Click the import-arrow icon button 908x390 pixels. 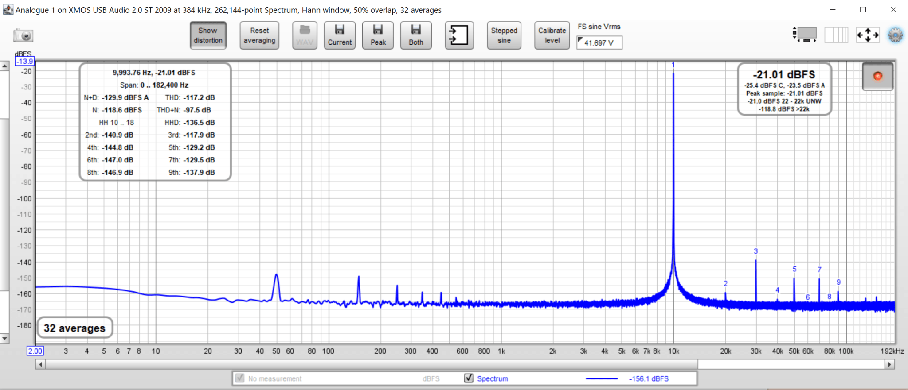[459, 35]
